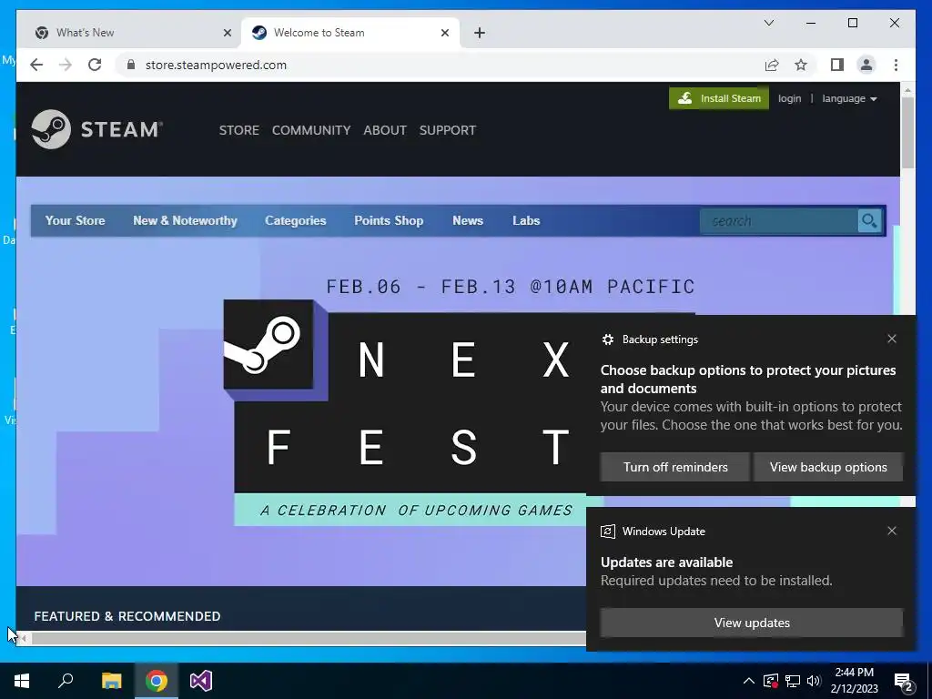
Task: Click the Windows Update notification icon
Action: 607,532
